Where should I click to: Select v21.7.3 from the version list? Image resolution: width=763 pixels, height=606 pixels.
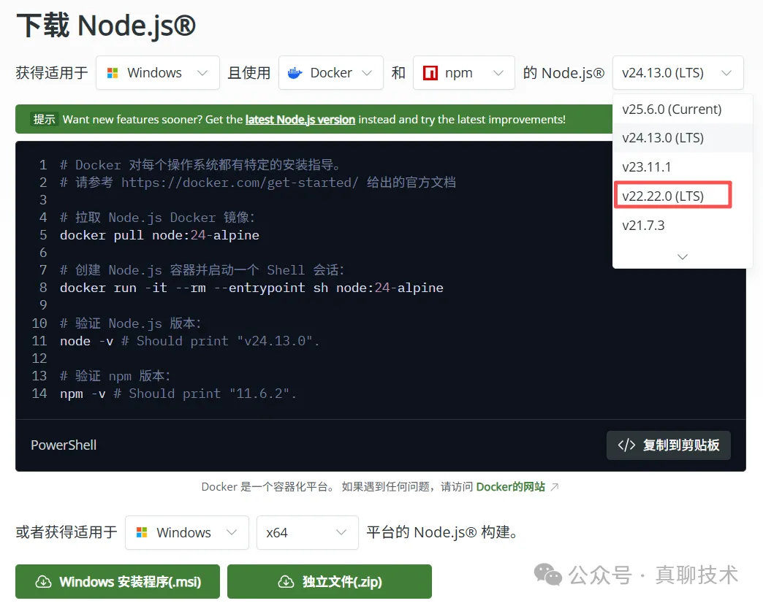coord(644,225)
